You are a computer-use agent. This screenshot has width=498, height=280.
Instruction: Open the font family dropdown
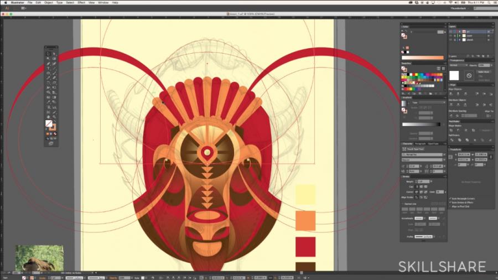tap(423, 155)
